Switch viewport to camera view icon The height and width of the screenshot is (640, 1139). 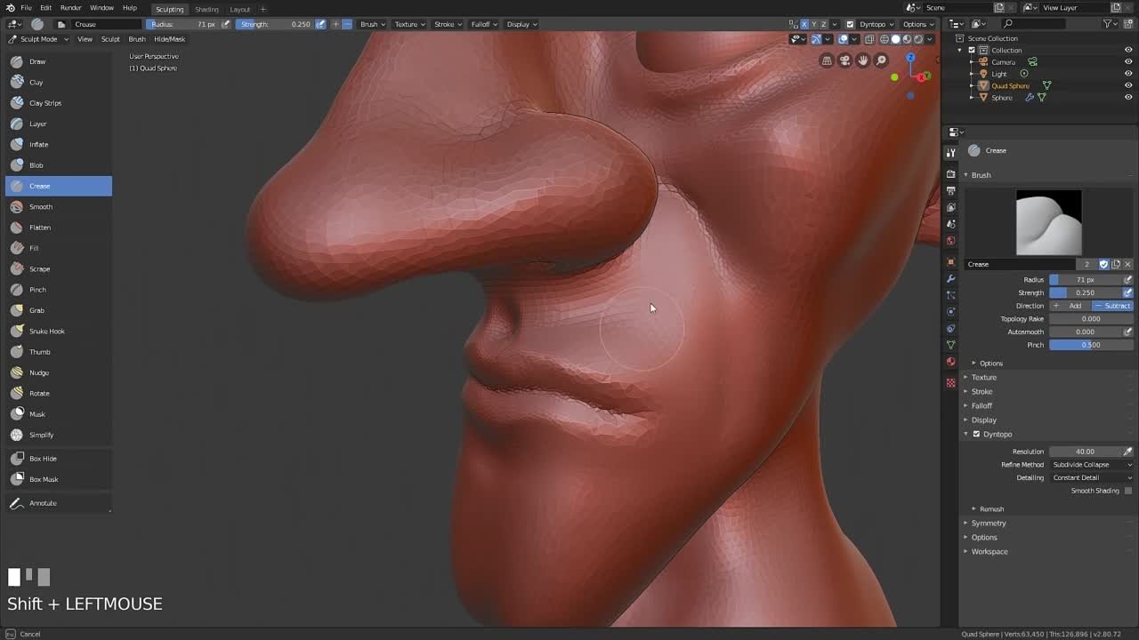pyautogui.click(x=844, y=60)
